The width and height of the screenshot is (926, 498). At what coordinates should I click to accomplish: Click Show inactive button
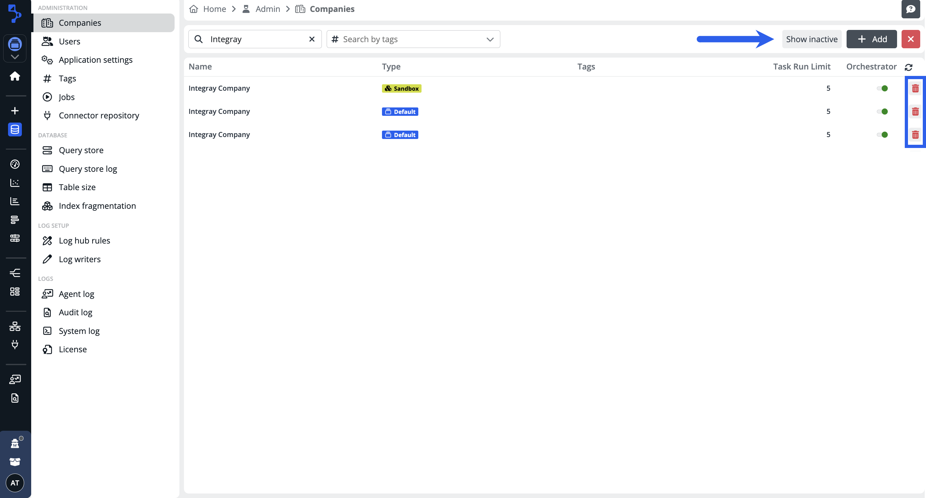pos(811,39)
